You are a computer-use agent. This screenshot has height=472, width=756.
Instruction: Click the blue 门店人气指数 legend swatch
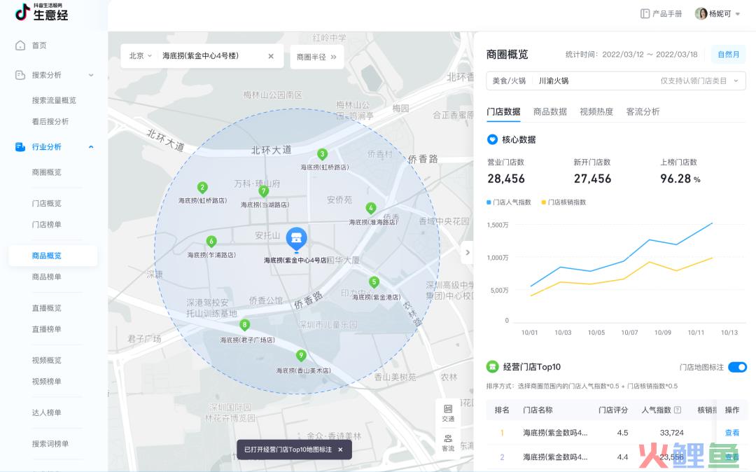489,202
